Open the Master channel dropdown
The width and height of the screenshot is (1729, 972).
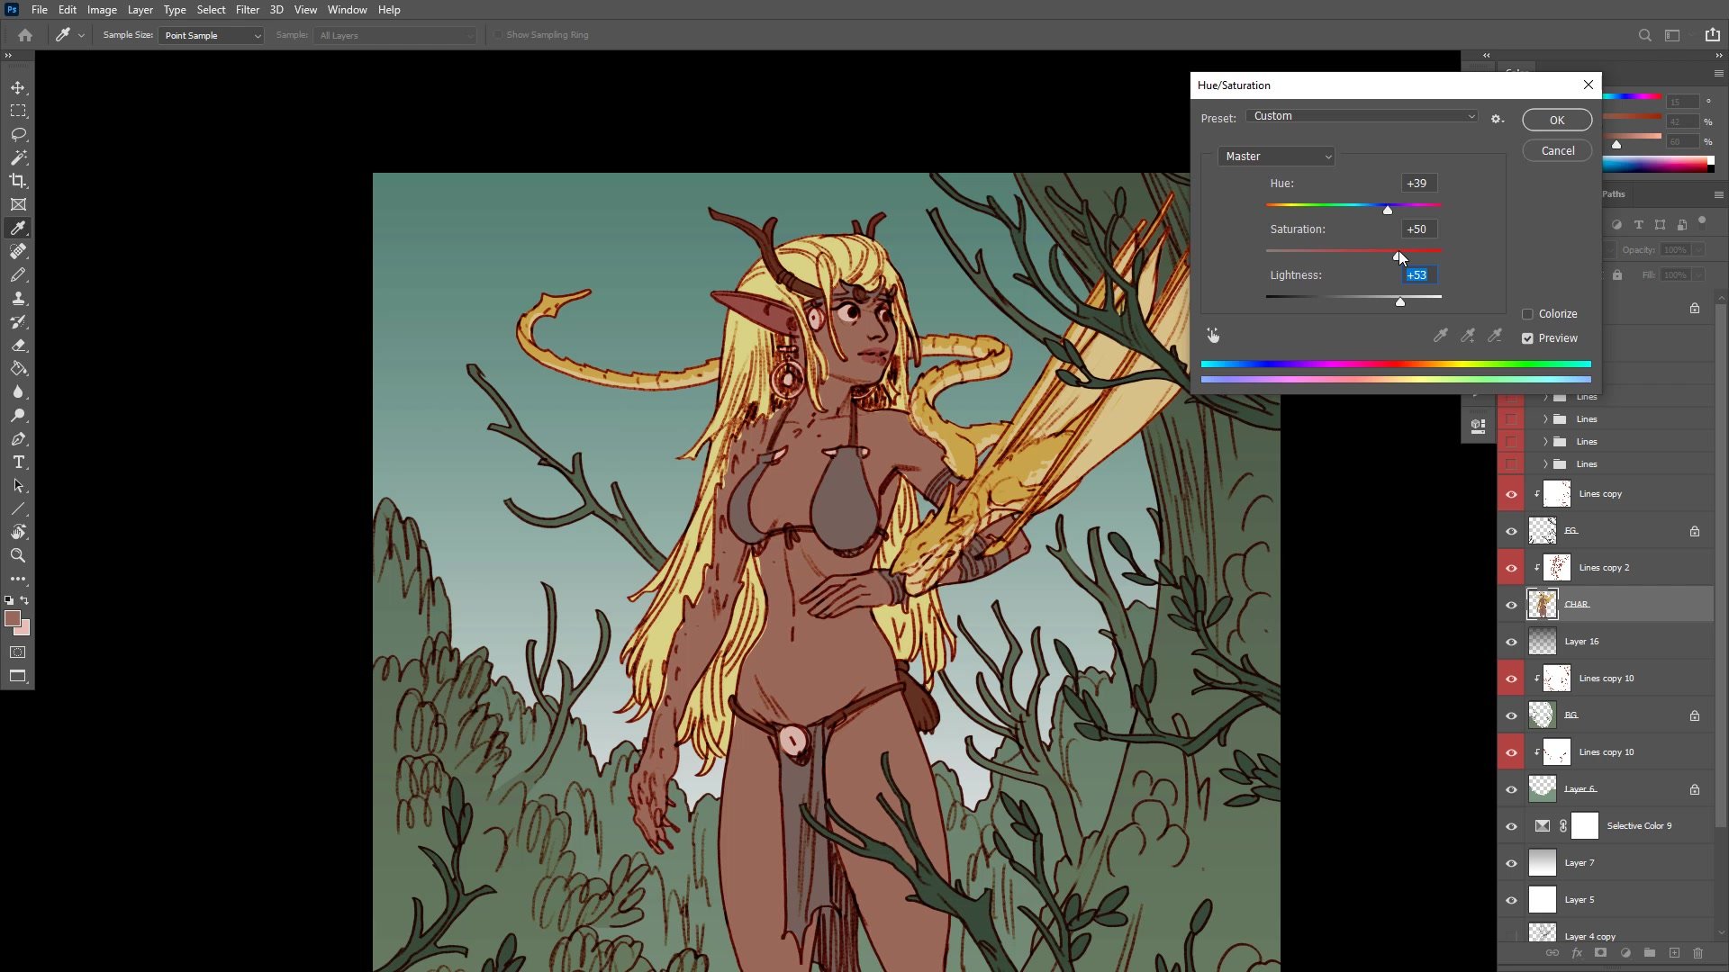pos(1276,157)
